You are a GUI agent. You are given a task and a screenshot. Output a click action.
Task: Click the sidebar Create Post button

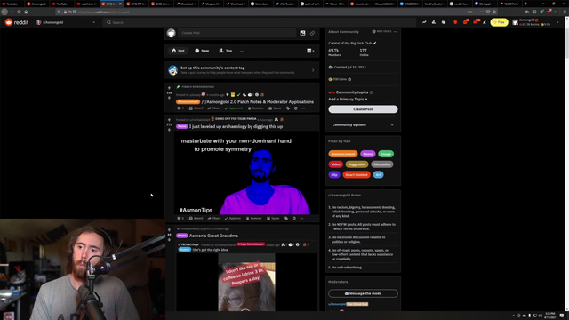click(x=363, y=109)
